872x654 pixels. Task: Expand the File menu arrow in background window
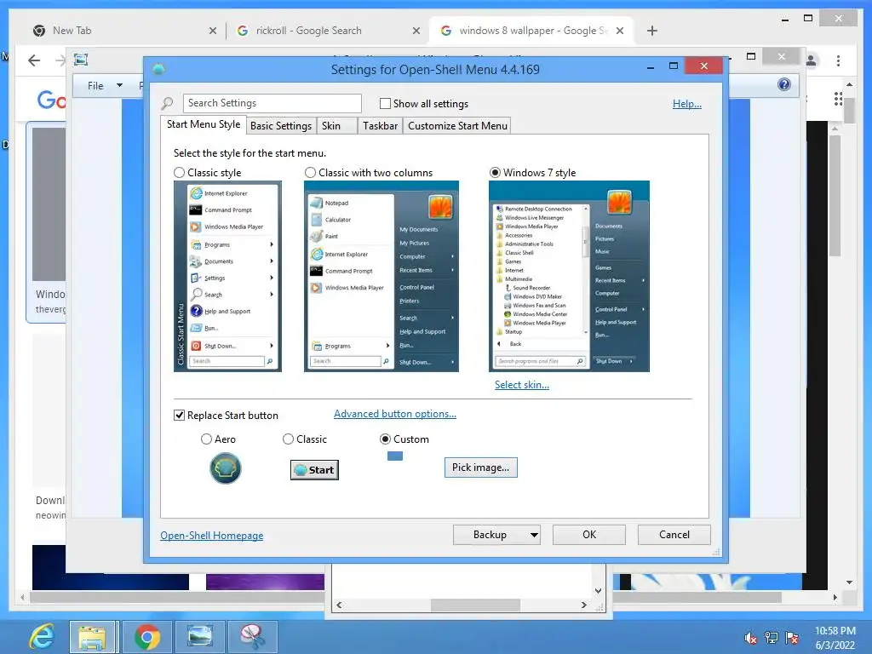pos(119,86)
